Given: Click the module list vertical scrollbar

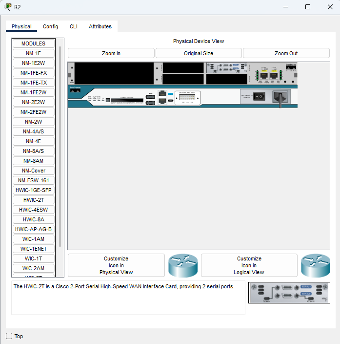Looking at the screenshot, I should tap(60, 146).
